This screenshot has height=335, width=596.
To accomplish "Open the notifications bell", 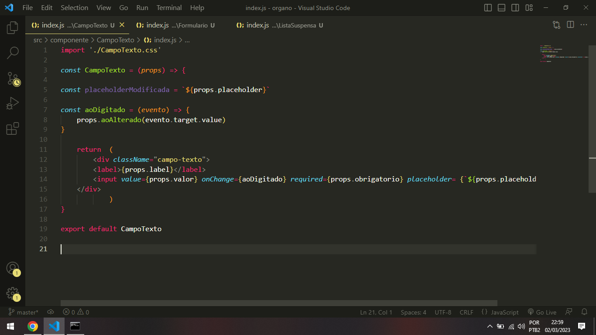I will coord(584,312).
